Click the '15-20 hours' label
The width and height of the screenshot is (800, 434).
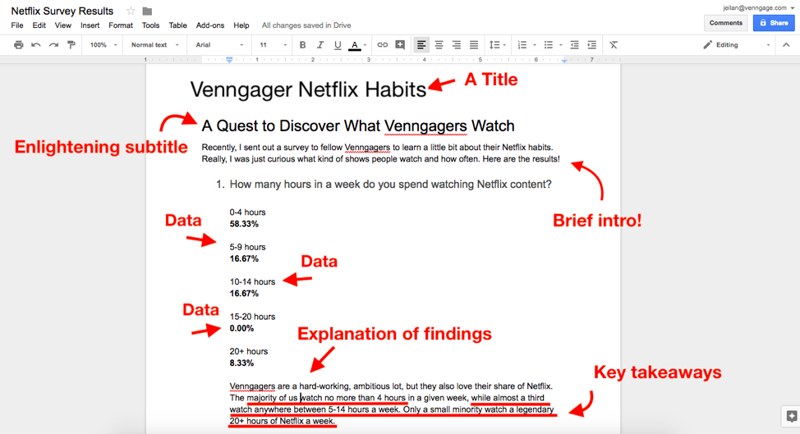click(252, 317)
